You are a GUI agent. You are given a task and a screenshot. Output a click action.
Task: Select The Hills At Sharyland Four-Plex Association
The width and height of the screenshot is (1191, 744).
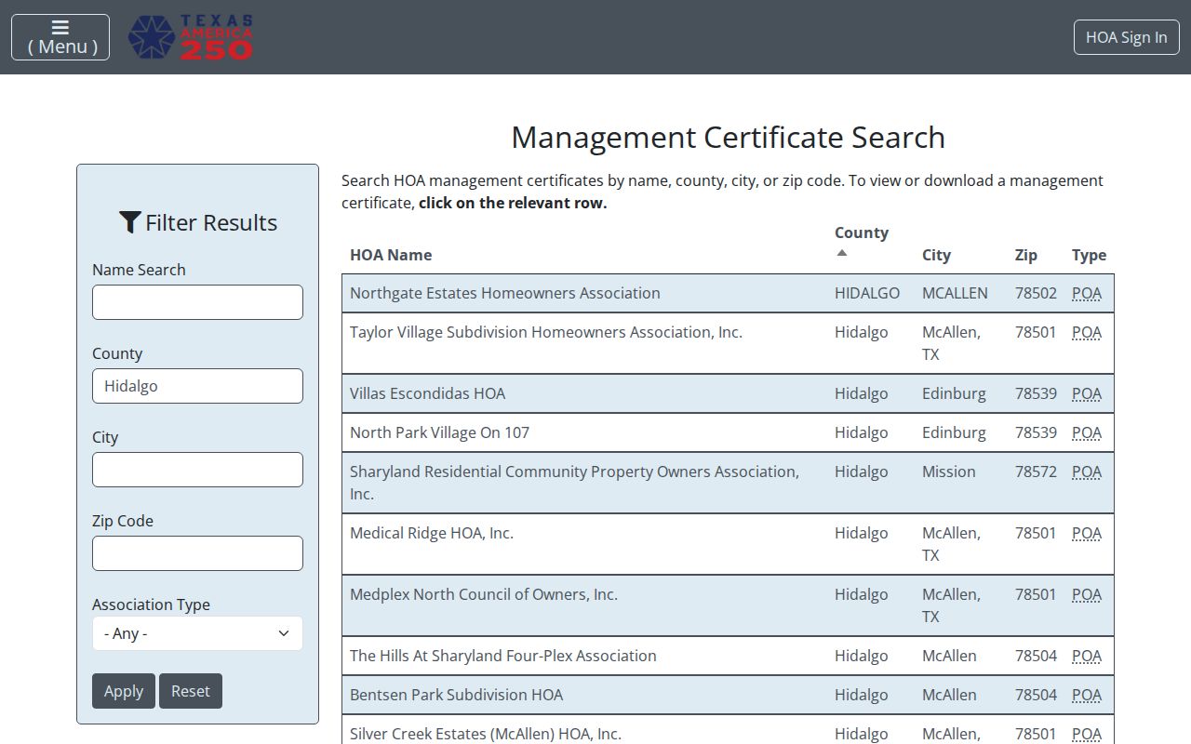coord(728,656)
